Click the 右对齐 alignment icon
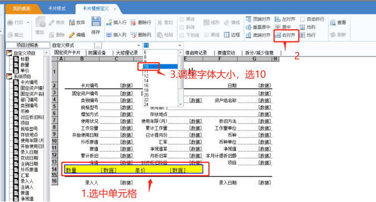 [278, 35]
